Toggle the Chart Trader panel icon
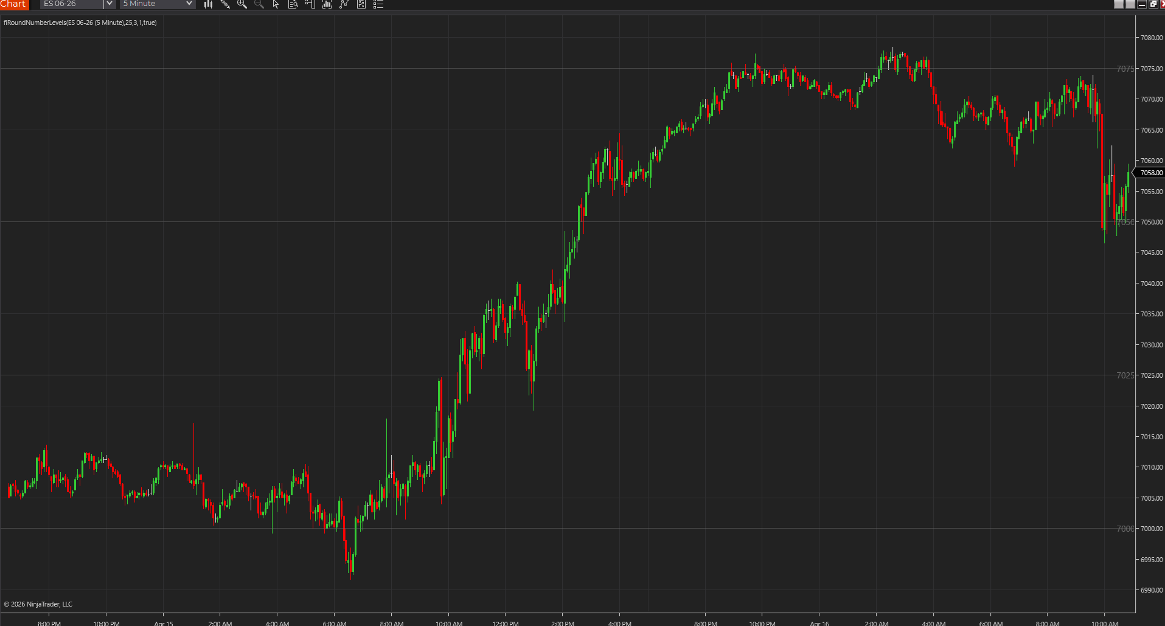1165x626 pixels. pyautogui.click(x=310, y=4)
